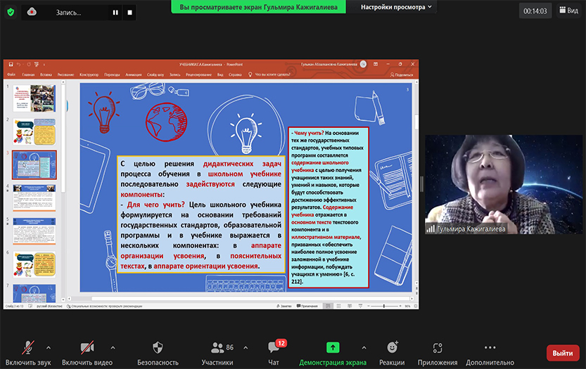Image resolution: width=586 pixels, height=369 pixels.
Task: Click the meeting timer display
Action: [535, 11]
